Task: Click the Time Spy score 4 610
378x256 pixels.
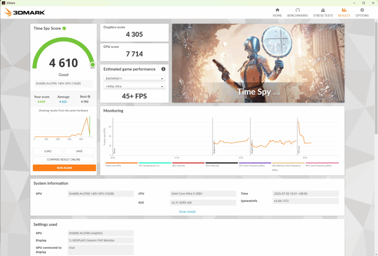Action: click(x=63, y=63)
